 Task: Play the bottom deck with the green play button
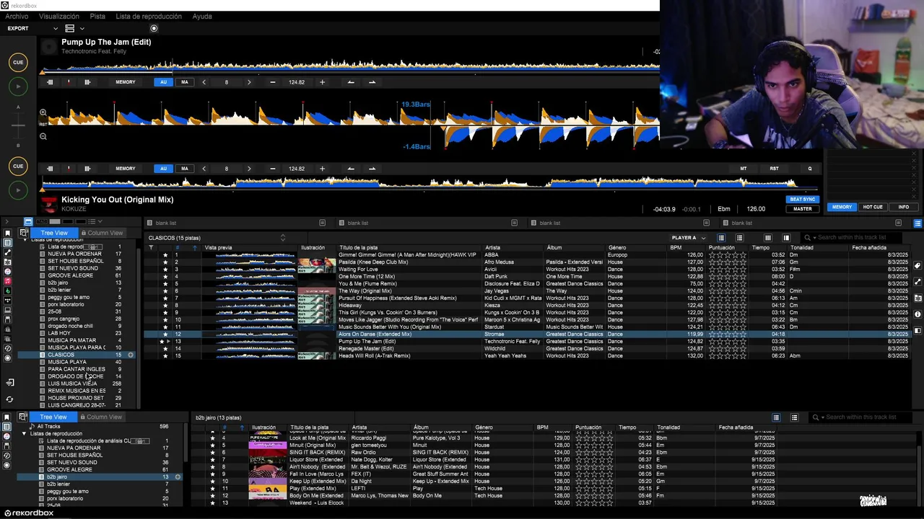pyautogui.click(x=19, y=190)
